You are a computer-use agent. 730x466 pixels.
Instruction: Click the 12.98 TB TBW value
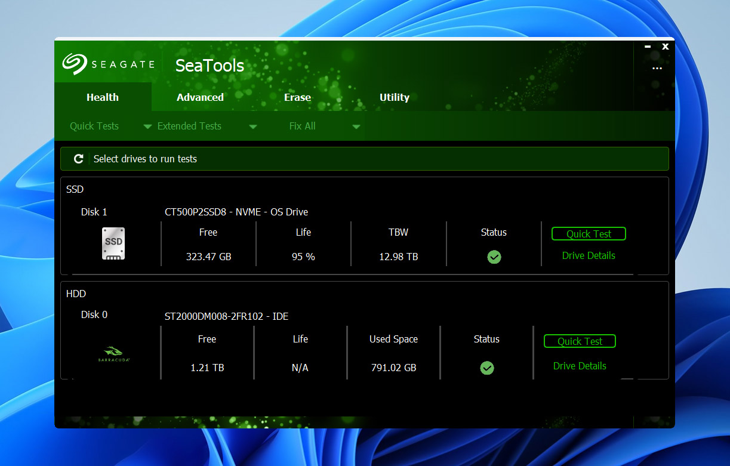point(398,257)
